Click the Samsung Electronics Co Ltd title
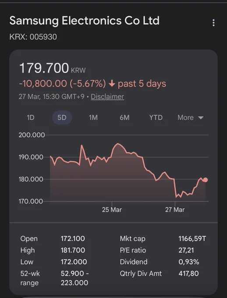This screenshot has height=298, width=227. pyautogui.click(x=85, y=21)
